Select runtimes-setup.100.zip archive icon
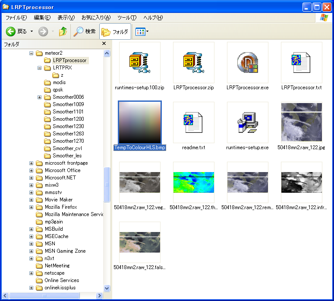The height and width of the screenshot is (301, 334). [139, 63]
